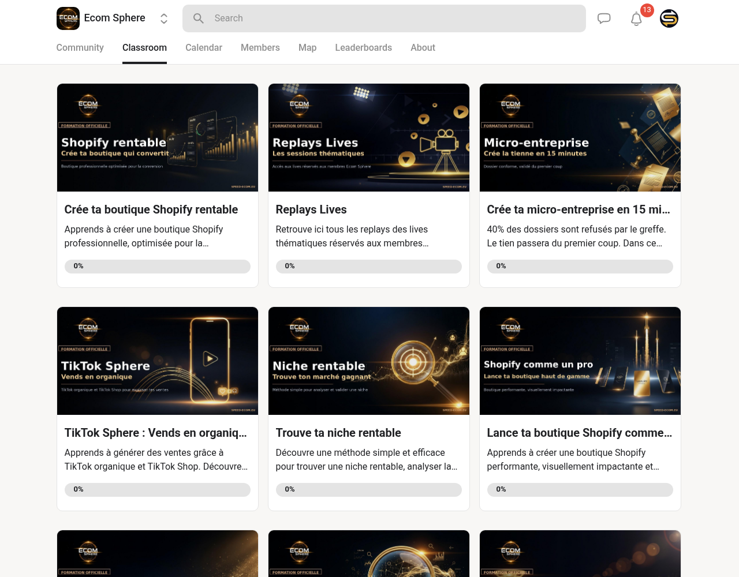The width and height of the screenshot is (739, 577).
Task: Click group name Ecom Sphere
Action: [115, 18]
